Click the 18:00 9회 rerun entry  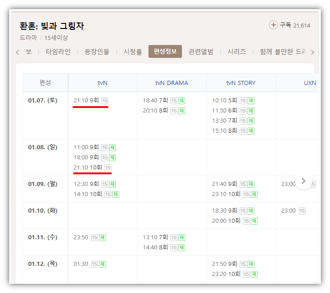95,158
